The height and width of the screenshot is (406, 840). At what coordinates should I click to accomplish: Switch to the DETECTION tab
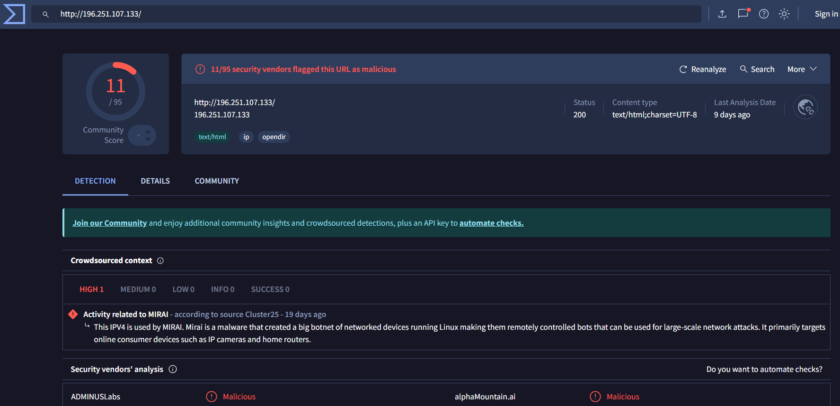point(95,181)
